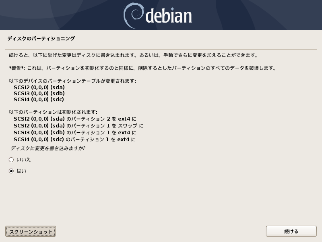Click the SCSI2 (0,0,0) (sda) device line
The width and height of the screenshot is (322, 242).
coord(39,87)
